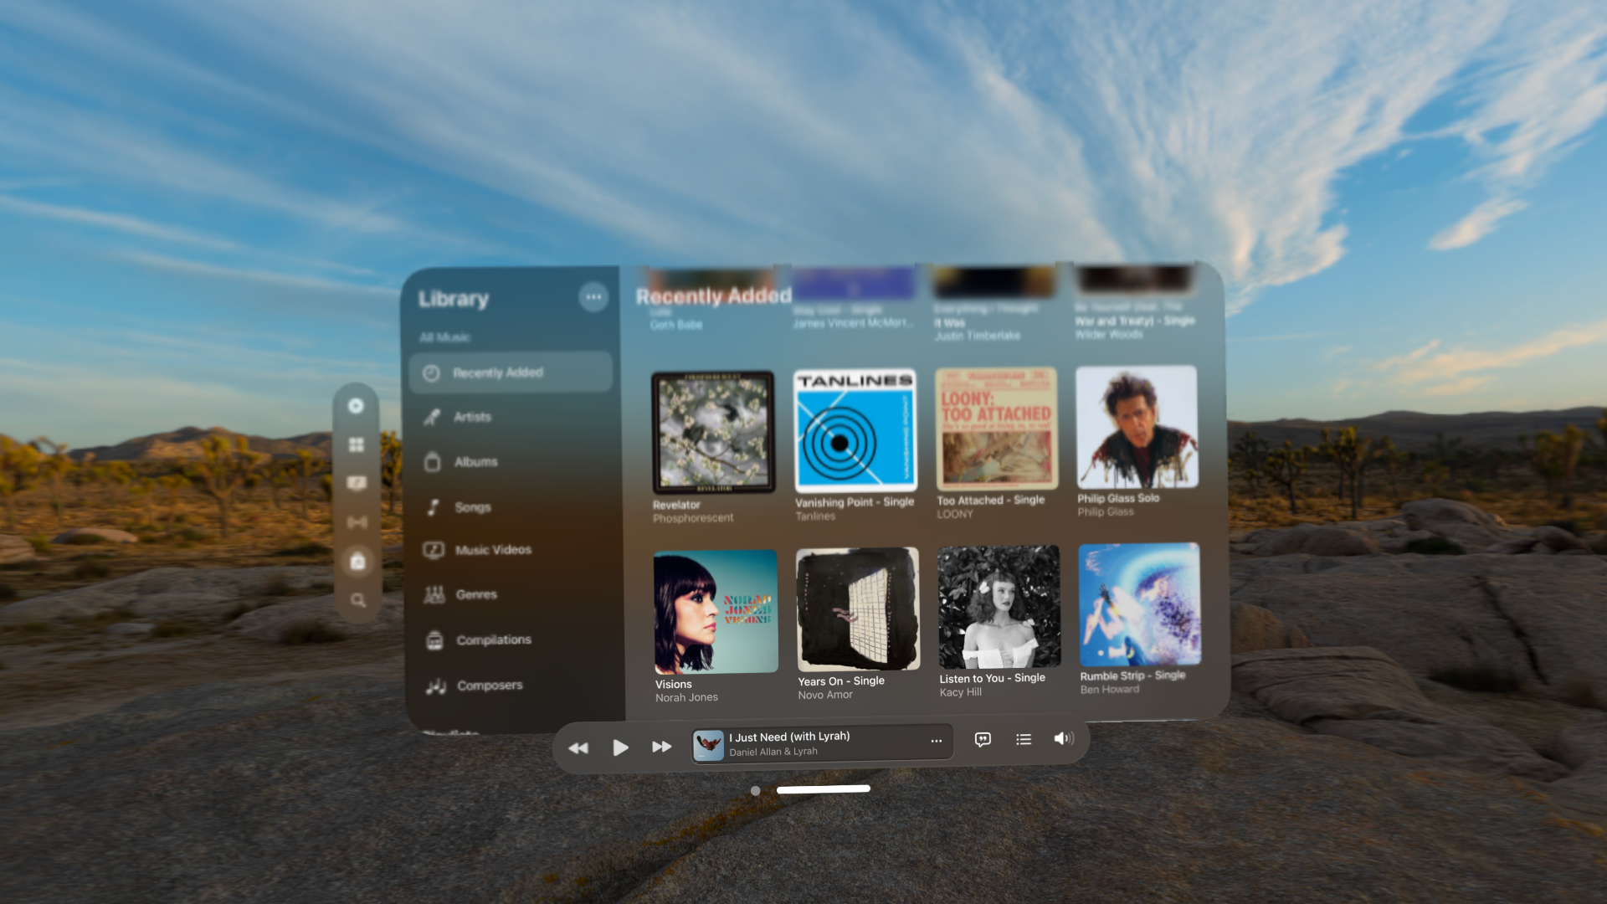
Task: Select Artists in the Library sidebar
Action: [x=472, y=417]
